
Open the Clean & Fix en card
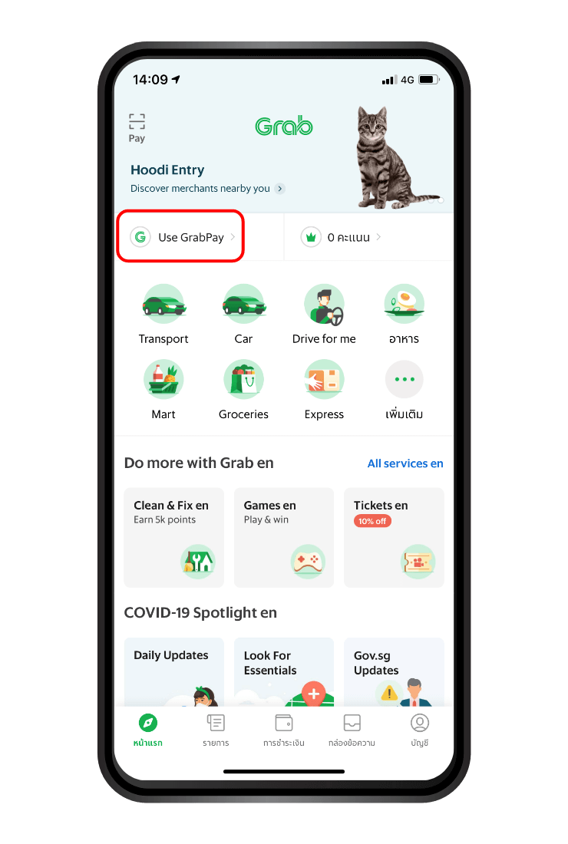(174, 537)
